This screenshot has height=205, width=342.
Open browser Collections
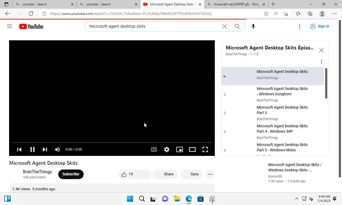pyautogui.click(x=310, y=14)
